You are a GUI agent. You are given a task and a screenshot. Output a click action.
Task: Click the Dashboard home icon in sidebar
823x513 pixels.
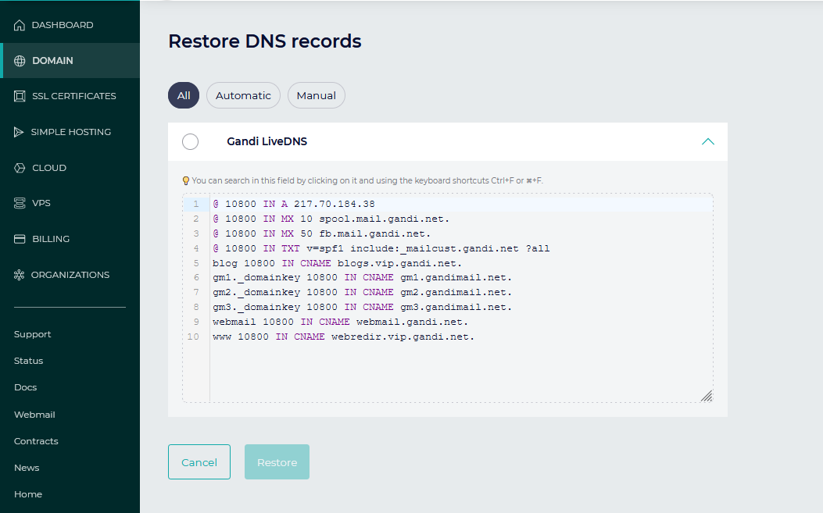click(x=20, y=25)
